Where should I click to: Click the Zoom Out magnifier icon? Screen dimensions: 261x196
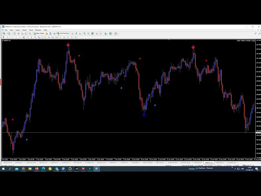[88, 33]
